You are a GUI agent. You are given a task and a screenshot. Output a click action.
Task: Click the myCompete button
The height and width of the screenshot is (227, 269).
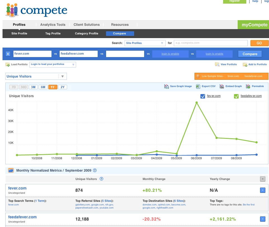point(253,25)
